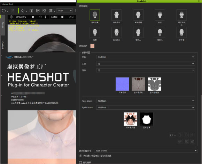This screenshot has height=164, width=202.
Task: Click the greyed save-to-file icon in bottom row
Action: 186,141
